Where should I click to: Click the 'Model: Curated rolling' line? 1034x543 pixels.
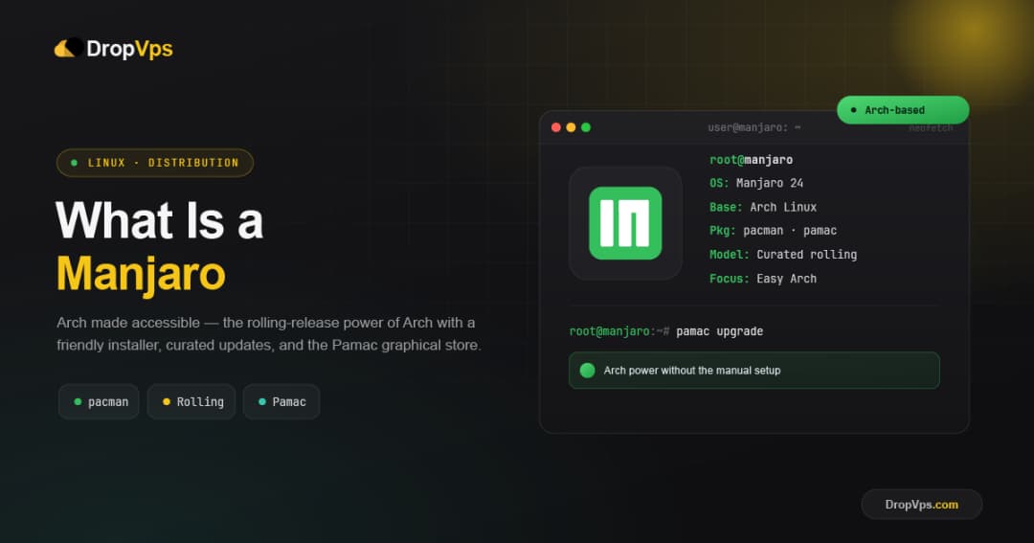tap(783, 255)
